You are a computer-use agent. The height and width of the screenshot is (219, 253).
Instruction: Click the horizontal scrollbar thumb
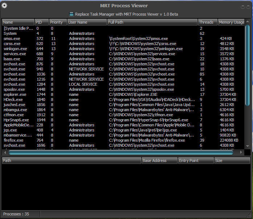[x=121, y=152]
